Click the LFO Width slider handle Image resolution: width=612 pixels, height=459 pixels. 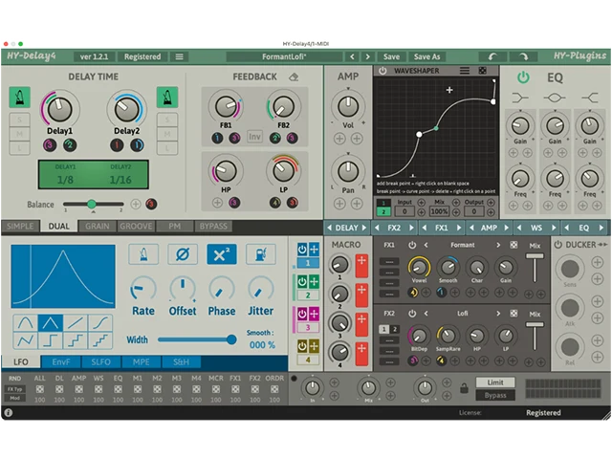[x=231, y=339]
